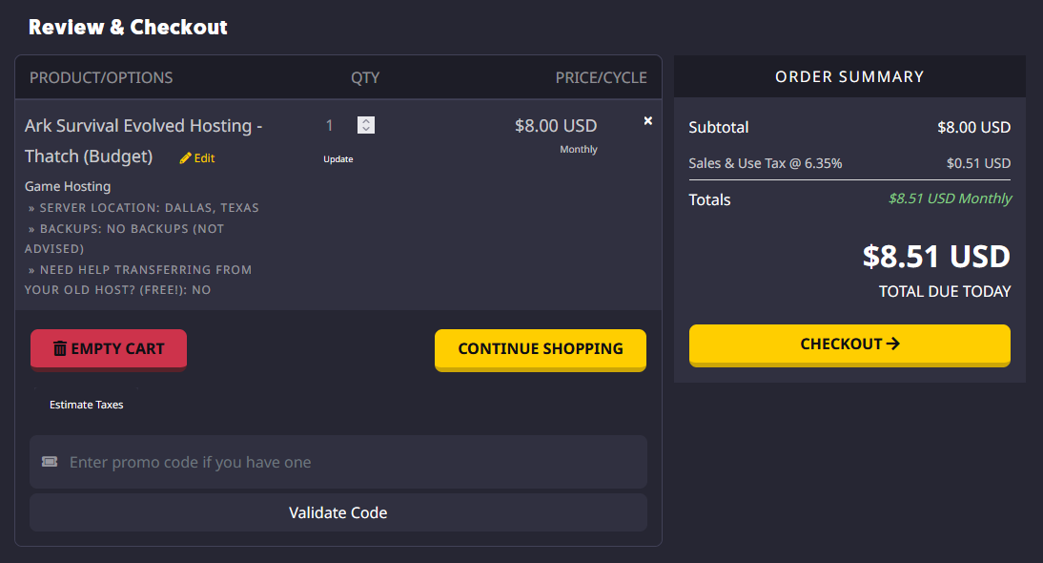Click the pencil Edit icon beside Thatch (Budget)
This screenshot has width=1043, height=563.
pyautogui.click(x=186, y=158)
